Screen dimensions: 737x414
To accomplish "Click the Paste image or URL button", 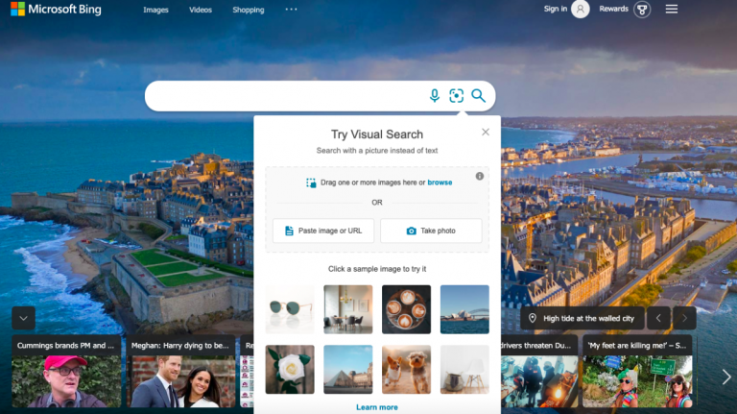I will [x=323, y=231].
